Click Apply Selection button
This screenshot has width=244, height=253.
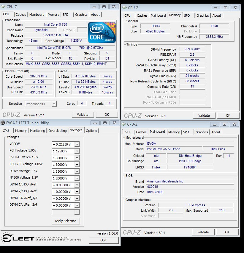pos(66,221)
